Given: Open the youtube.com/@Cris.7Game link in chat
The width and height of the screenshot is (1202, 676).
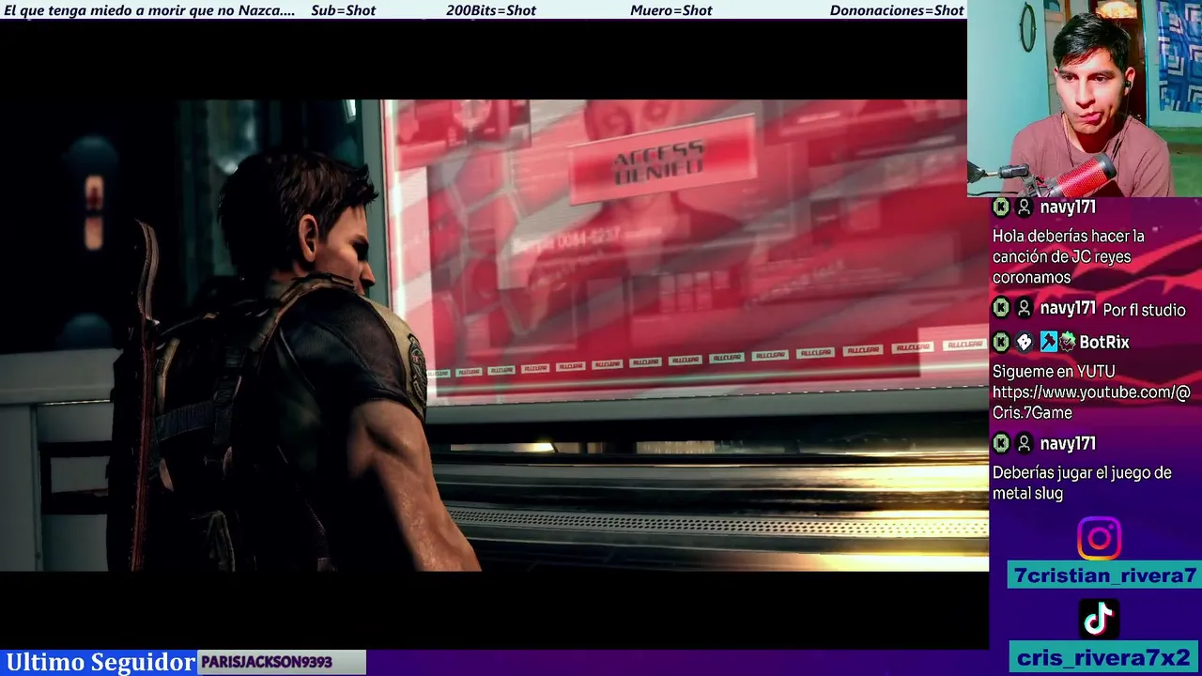Looking at the screenshot, I should (x=1091, y=402).
